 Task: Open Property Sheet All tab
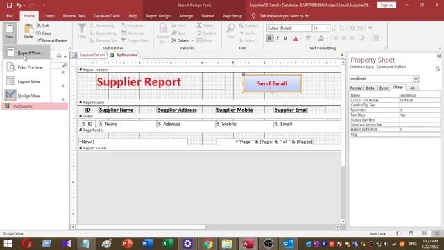pyautogui.click(x=412, y=88)
